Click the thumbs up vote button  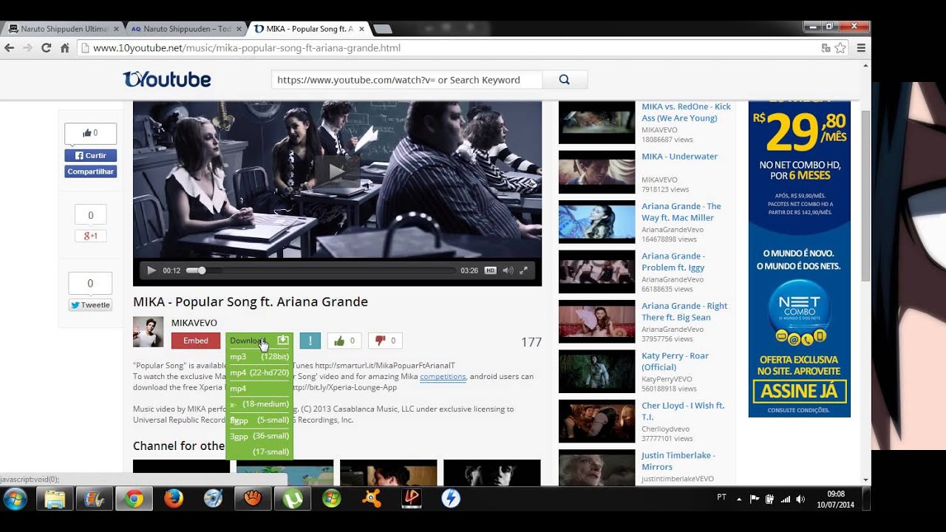pyautogui.click(x=344, y=341)
